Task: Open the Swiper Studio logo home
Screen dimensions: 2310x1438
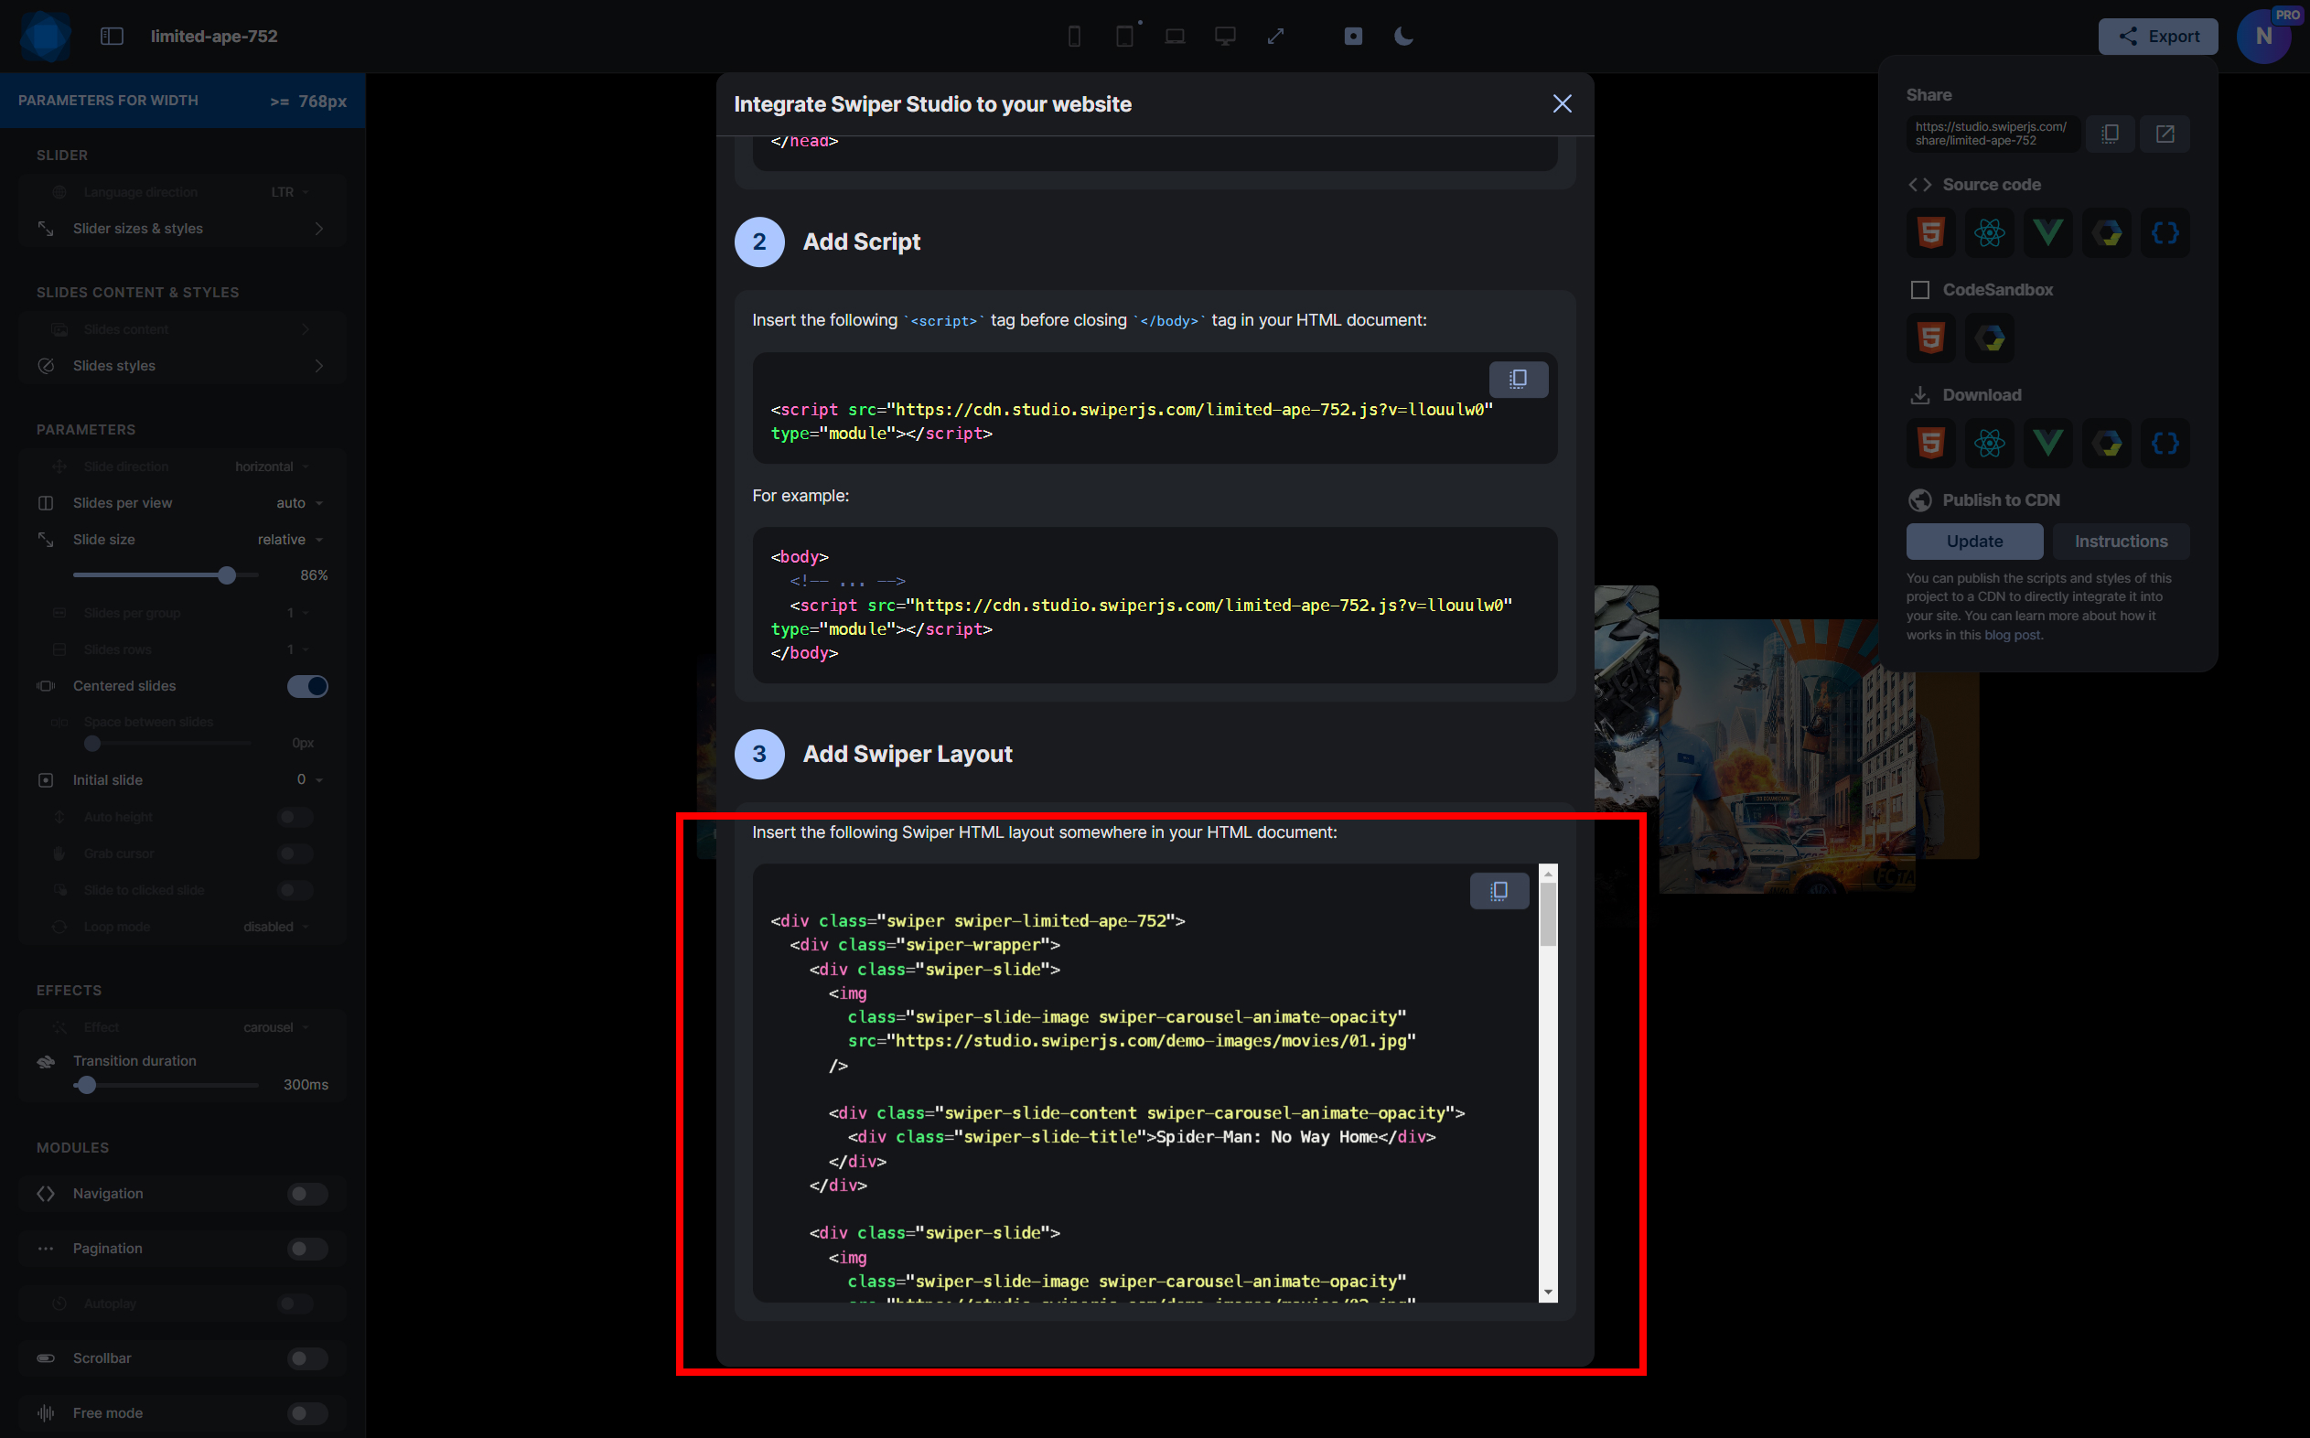Action: 45,37
